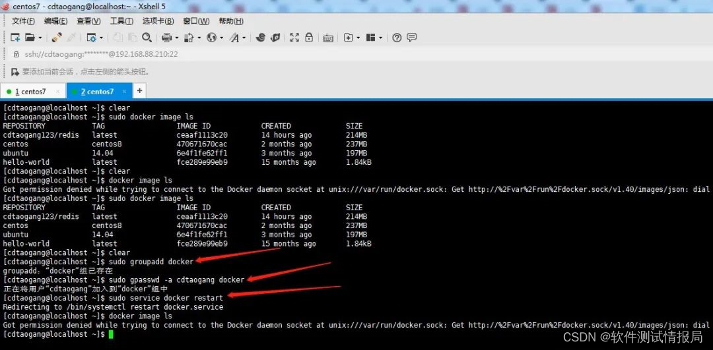Close the '1 centos7' tab
This screenshot has height=350, width=713.
pos(57,92)
